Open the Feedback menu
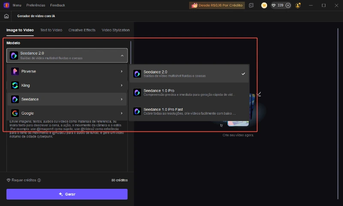Screen dimensions: 343x206 [57, 5]
